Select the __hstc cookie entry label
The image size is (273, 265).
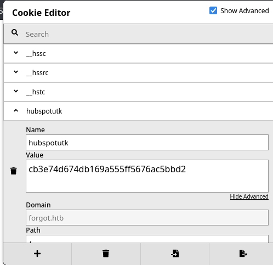point(36,92)
